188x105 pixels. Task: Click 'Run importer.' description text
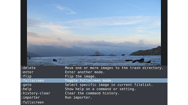[x=78, y=98]
